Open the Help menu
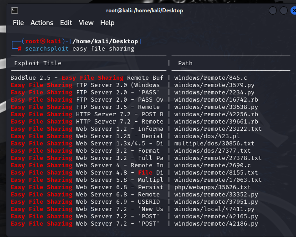The height and width of the screenshot is (237, 296). tap(107, 23)
